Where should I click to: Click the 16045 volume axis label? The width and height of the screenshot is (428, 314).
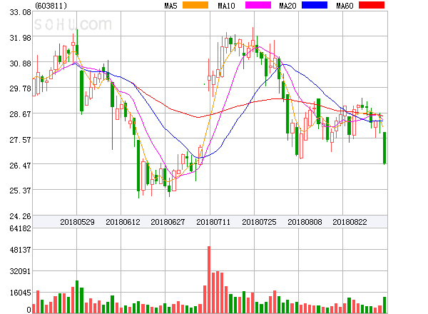(x=20, y=293)
